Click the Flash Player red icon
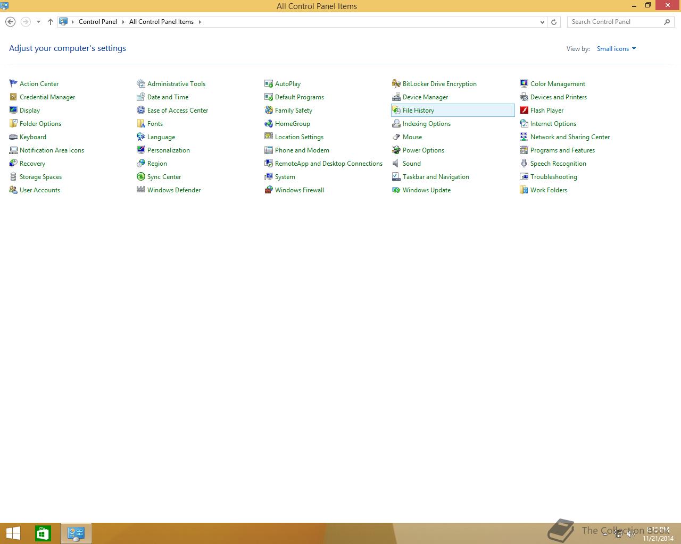Screen dimensions: 681x544 pos(524,110)
